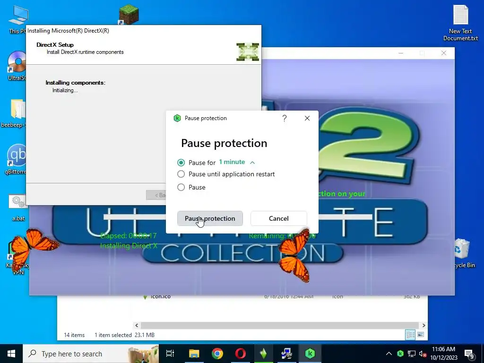484x363 pixels.
Task: Switch to The Sims installer taskbar icon
Action: (264, 354)
